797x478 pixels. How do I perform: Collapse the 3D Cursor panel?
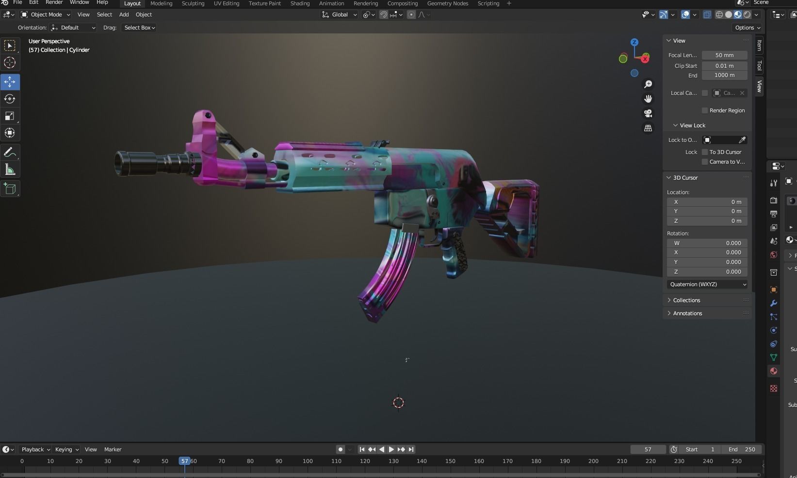(x=685, y=178)
